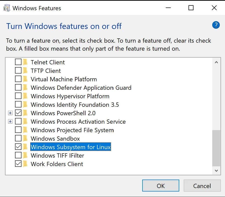Open the help question mark icon
Image resolution: width=225 pixels, height=197 pixels.
216,25
